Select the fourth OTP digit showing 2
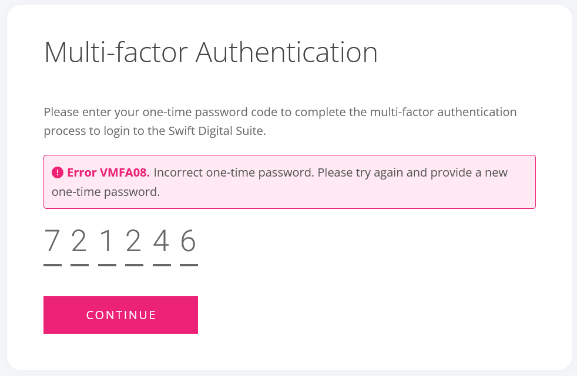 pos(134,240)
